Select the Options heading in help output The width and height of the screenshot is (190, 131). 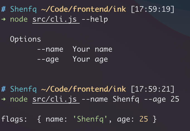point(25,39)
